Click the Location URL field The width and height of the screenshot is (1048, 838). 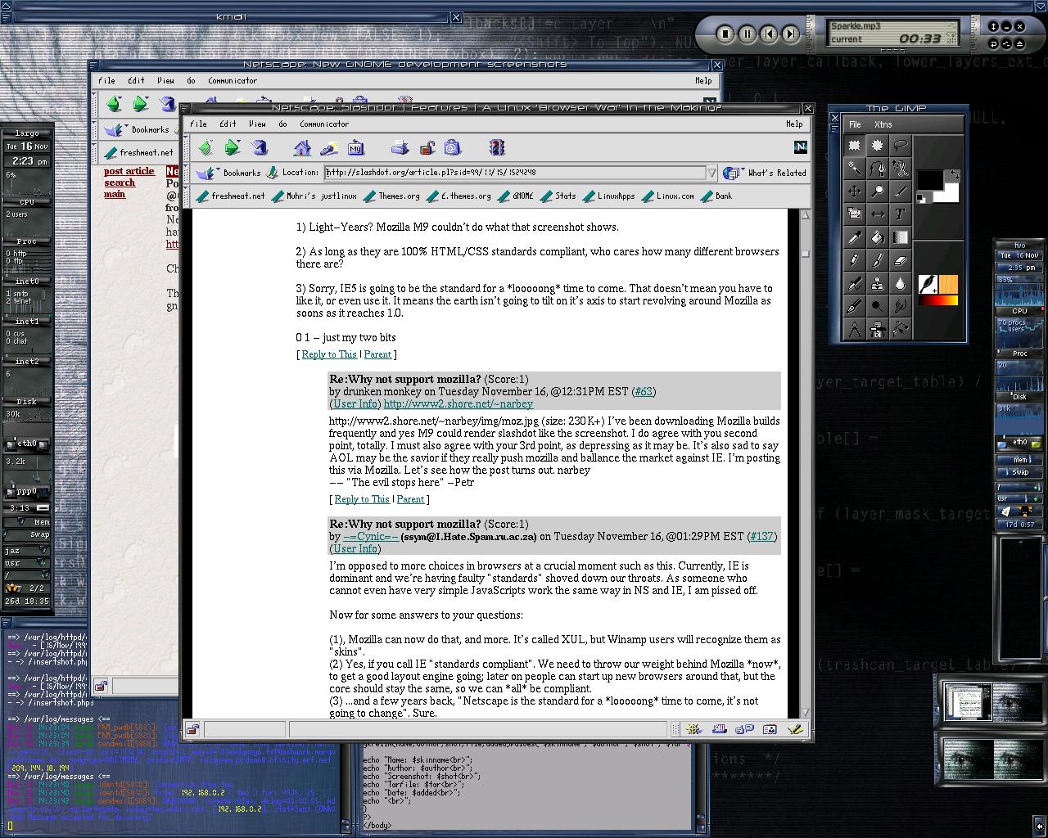(x=515, y=173)
